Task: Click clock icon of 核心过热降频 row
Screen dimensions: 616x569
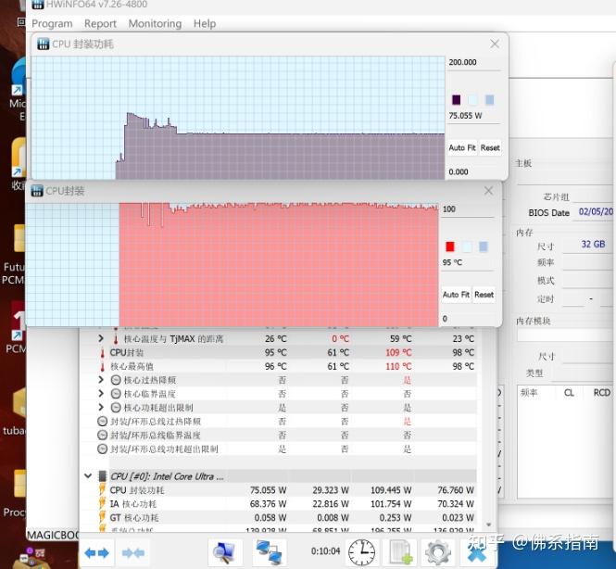Action: [116, 380]
